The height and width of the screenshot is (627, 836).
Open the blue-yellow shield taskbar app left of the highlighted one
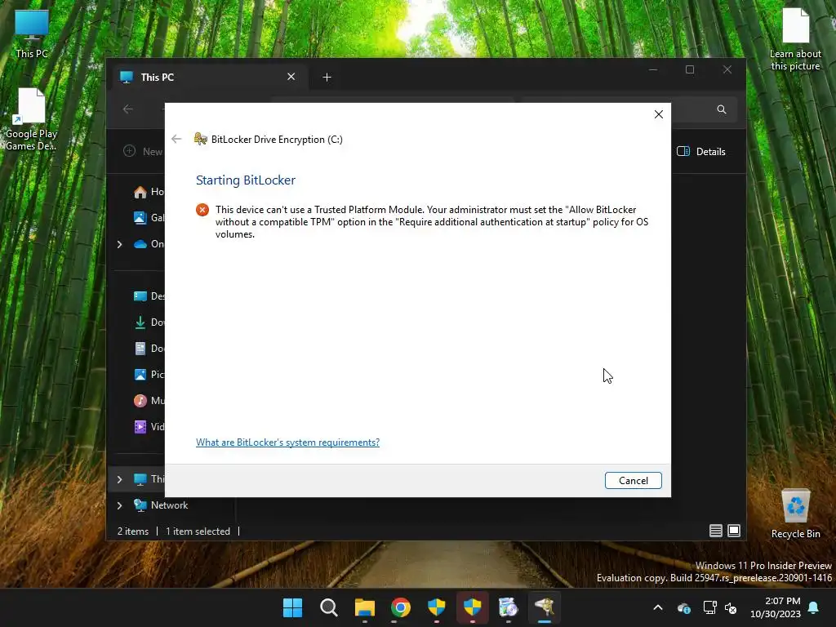437,607
